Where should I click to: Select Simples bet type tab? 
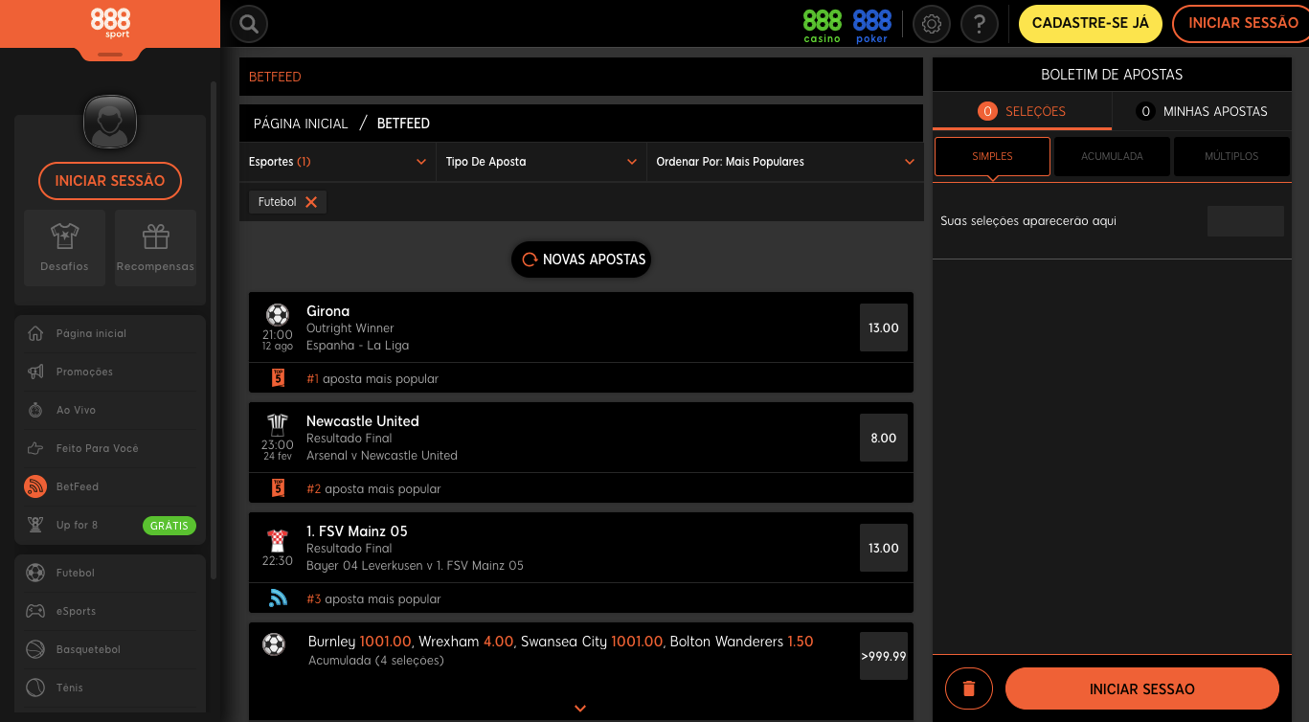992,156
